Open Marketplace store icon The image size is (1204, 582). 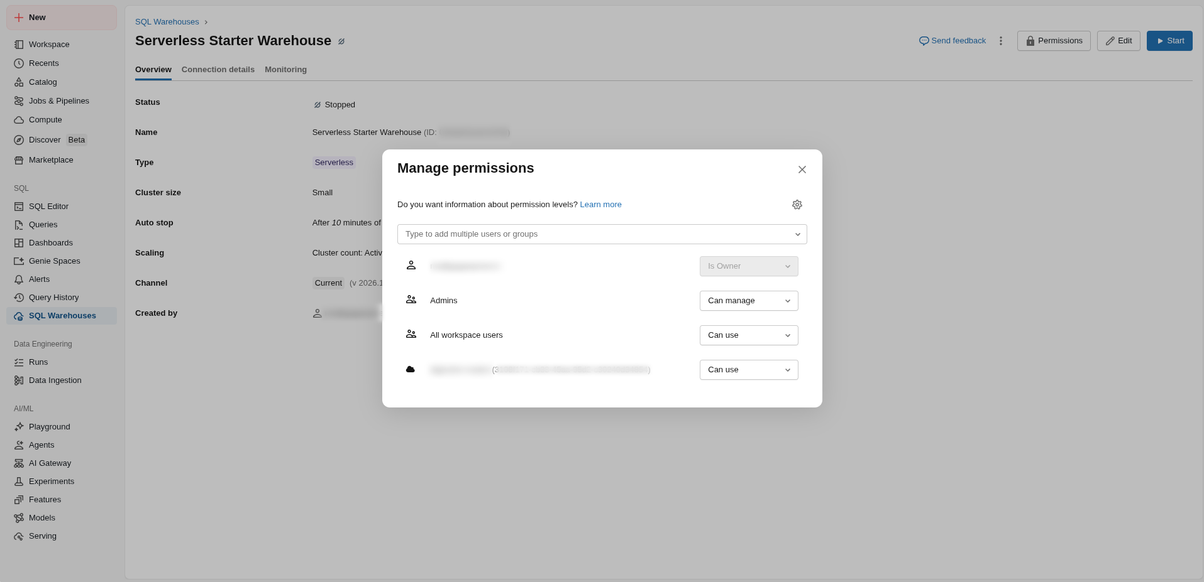tap(19, 160)
